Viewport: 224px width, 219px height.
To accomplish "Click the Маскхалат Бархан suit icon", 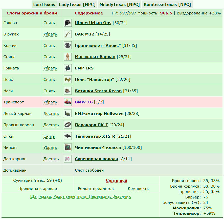I will pos(68,57).
